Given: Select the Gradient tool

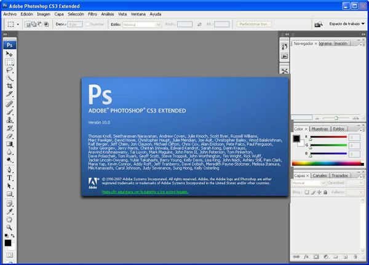Looking at the screenshot, I should pyautogui.click(x=9, y=144).
